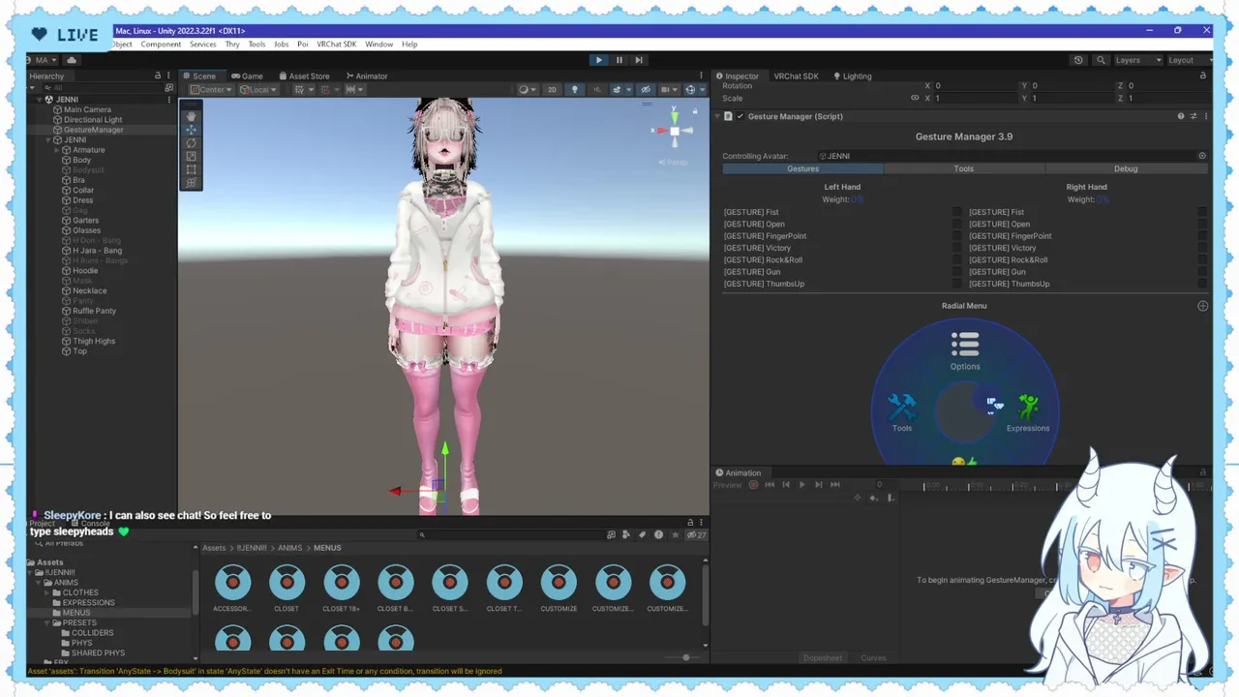
Task: Switch to the Game tab
Action: [247, 76]
